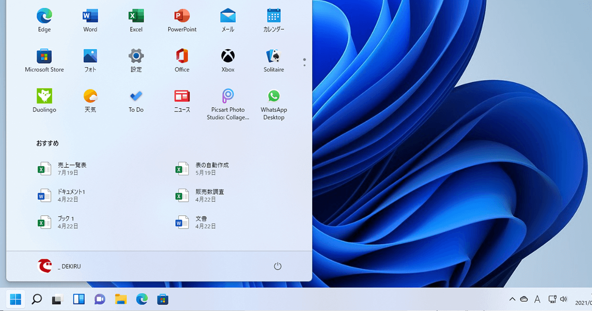
Task: Open the 天気 (Weather) app
Action: point(90,101)
